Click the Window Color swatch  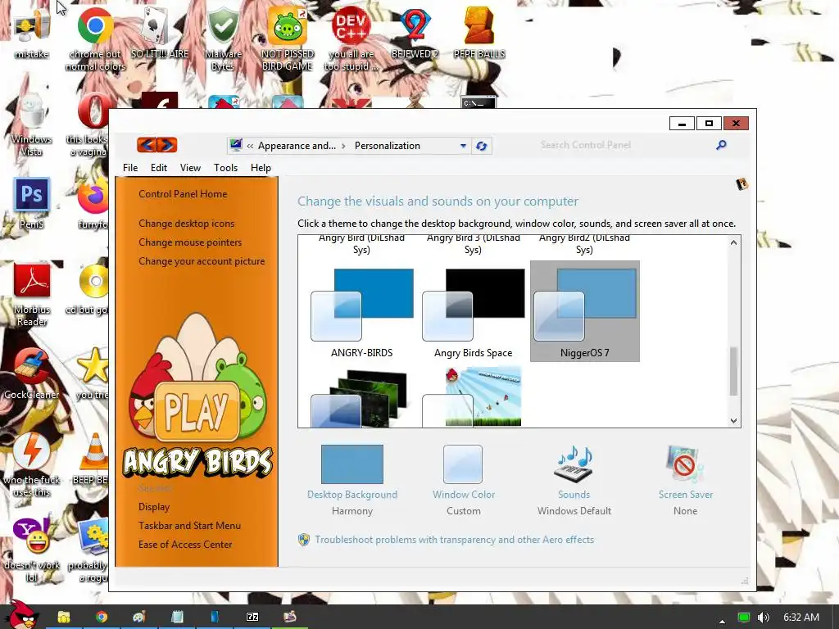coord(463,464)
